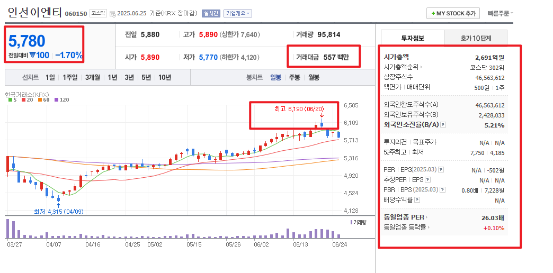This screenshot has height=273, width=553.
Task: Select 3년 line chart period
Action: click(129, 77)
